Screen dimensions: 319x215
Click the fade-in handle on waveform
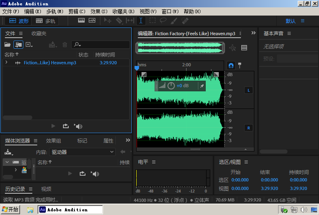(144, 75)
